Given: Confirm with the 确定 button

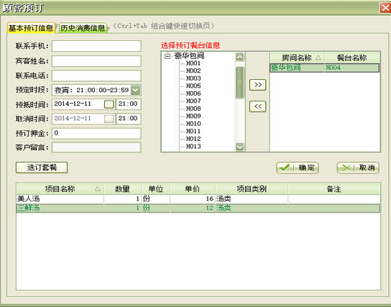Looking at the screenshot, I should (298, 168).
